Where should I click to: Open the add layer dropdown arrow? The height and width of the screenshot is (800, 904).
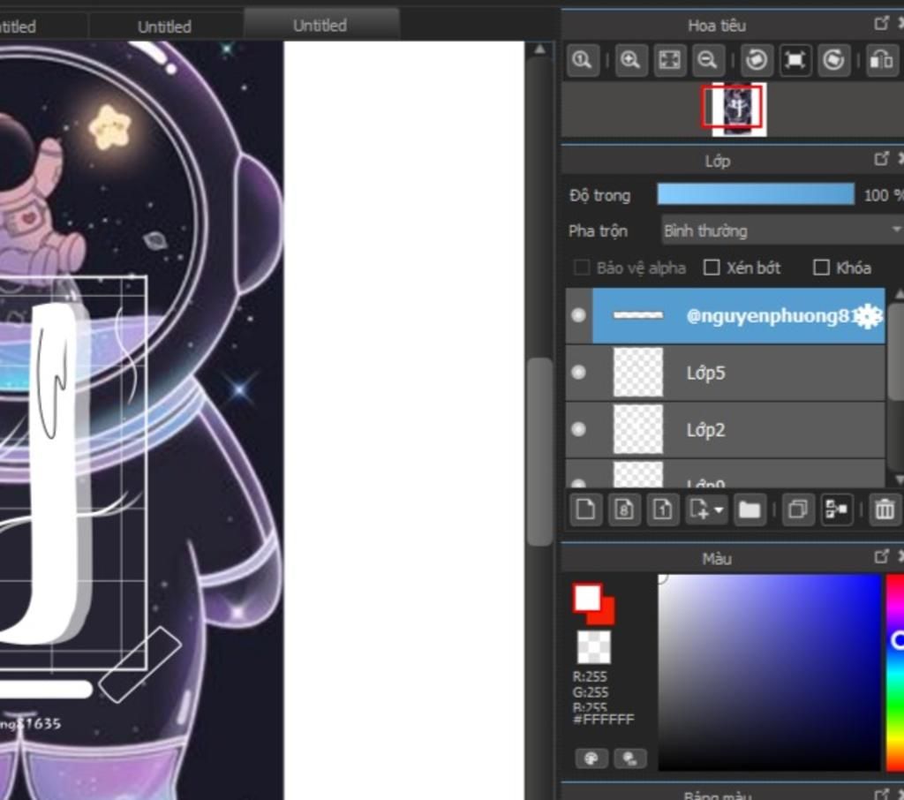719,509
